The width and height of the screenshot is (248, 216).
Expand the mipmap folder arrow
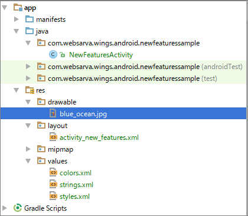pyautogui.click(x=28, y=149)
